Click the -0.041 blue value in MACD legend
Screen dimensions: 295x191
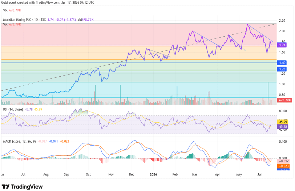(x=53, y=141)
